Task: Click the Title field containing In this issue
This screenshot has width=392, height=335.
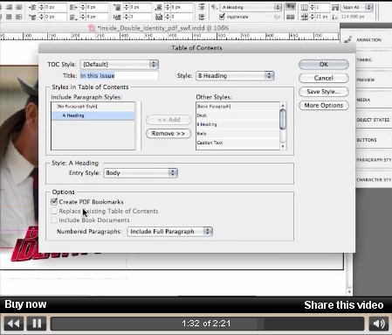Action: (120, 76)
